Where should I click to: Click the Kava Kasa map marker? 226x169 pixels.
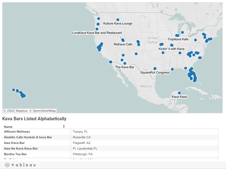coord(179,93)
